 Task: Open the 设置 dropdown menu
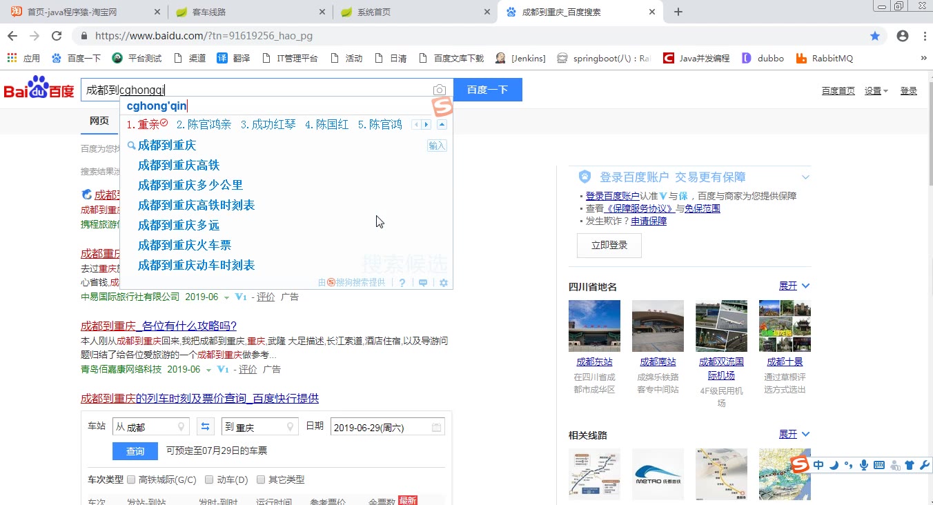(x=876, y=91)
